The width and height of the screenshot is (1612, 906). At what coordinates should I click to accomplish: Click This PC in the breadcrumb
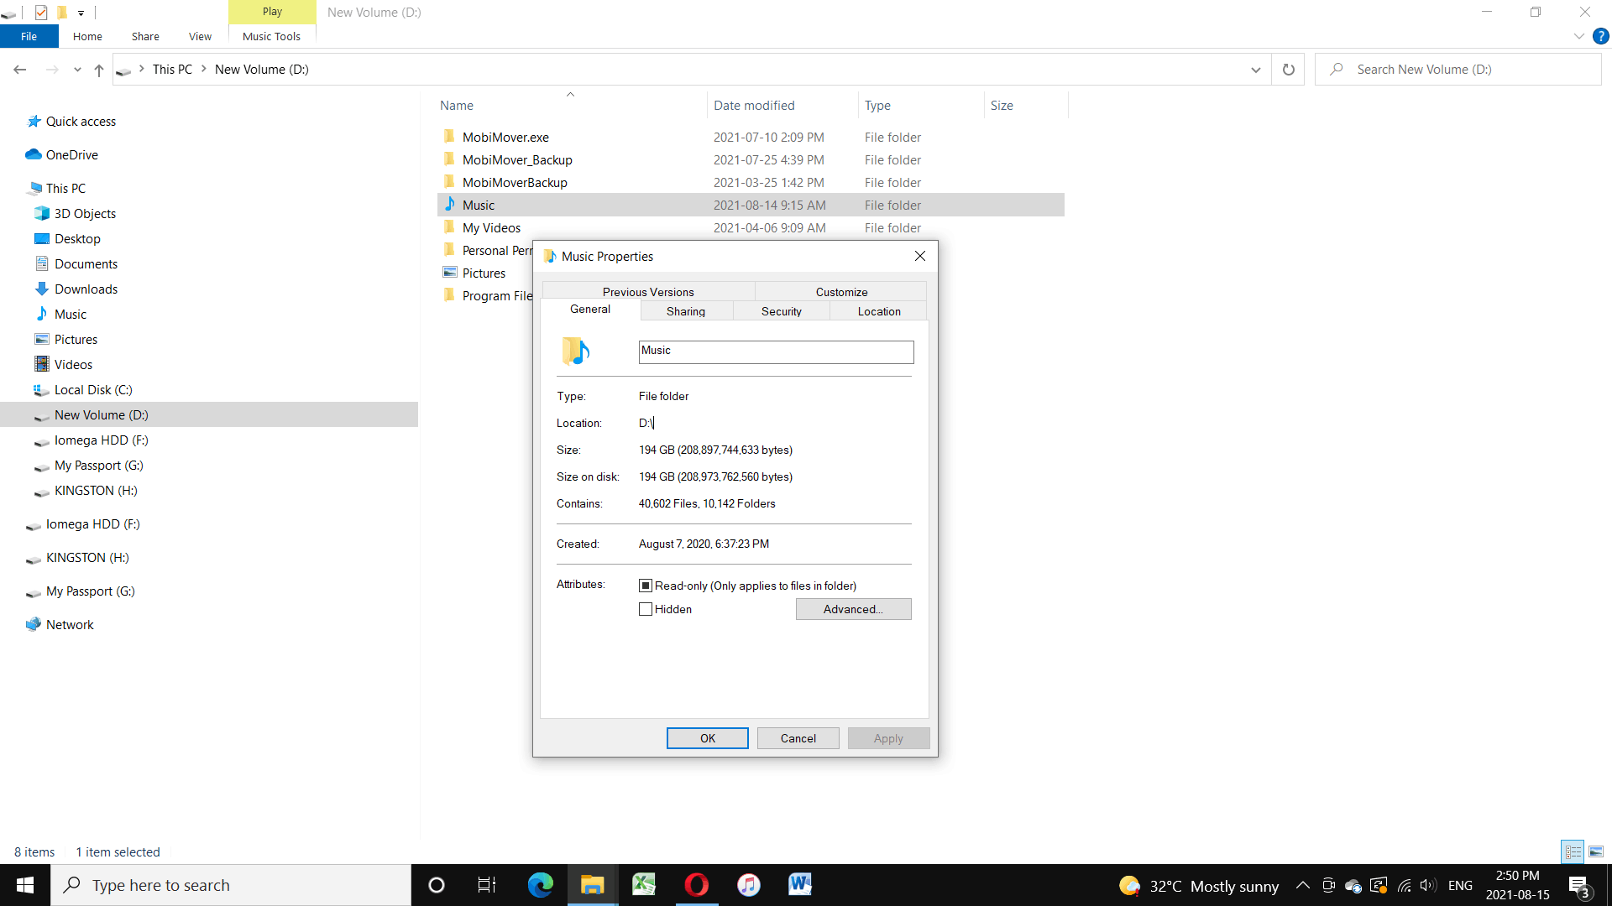[172, 70]
